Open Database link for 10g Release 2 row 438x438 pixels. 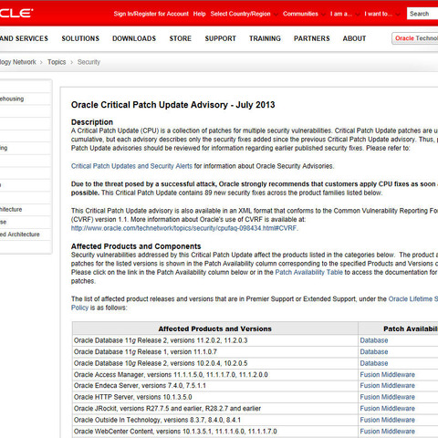click(x=374, y=363)
